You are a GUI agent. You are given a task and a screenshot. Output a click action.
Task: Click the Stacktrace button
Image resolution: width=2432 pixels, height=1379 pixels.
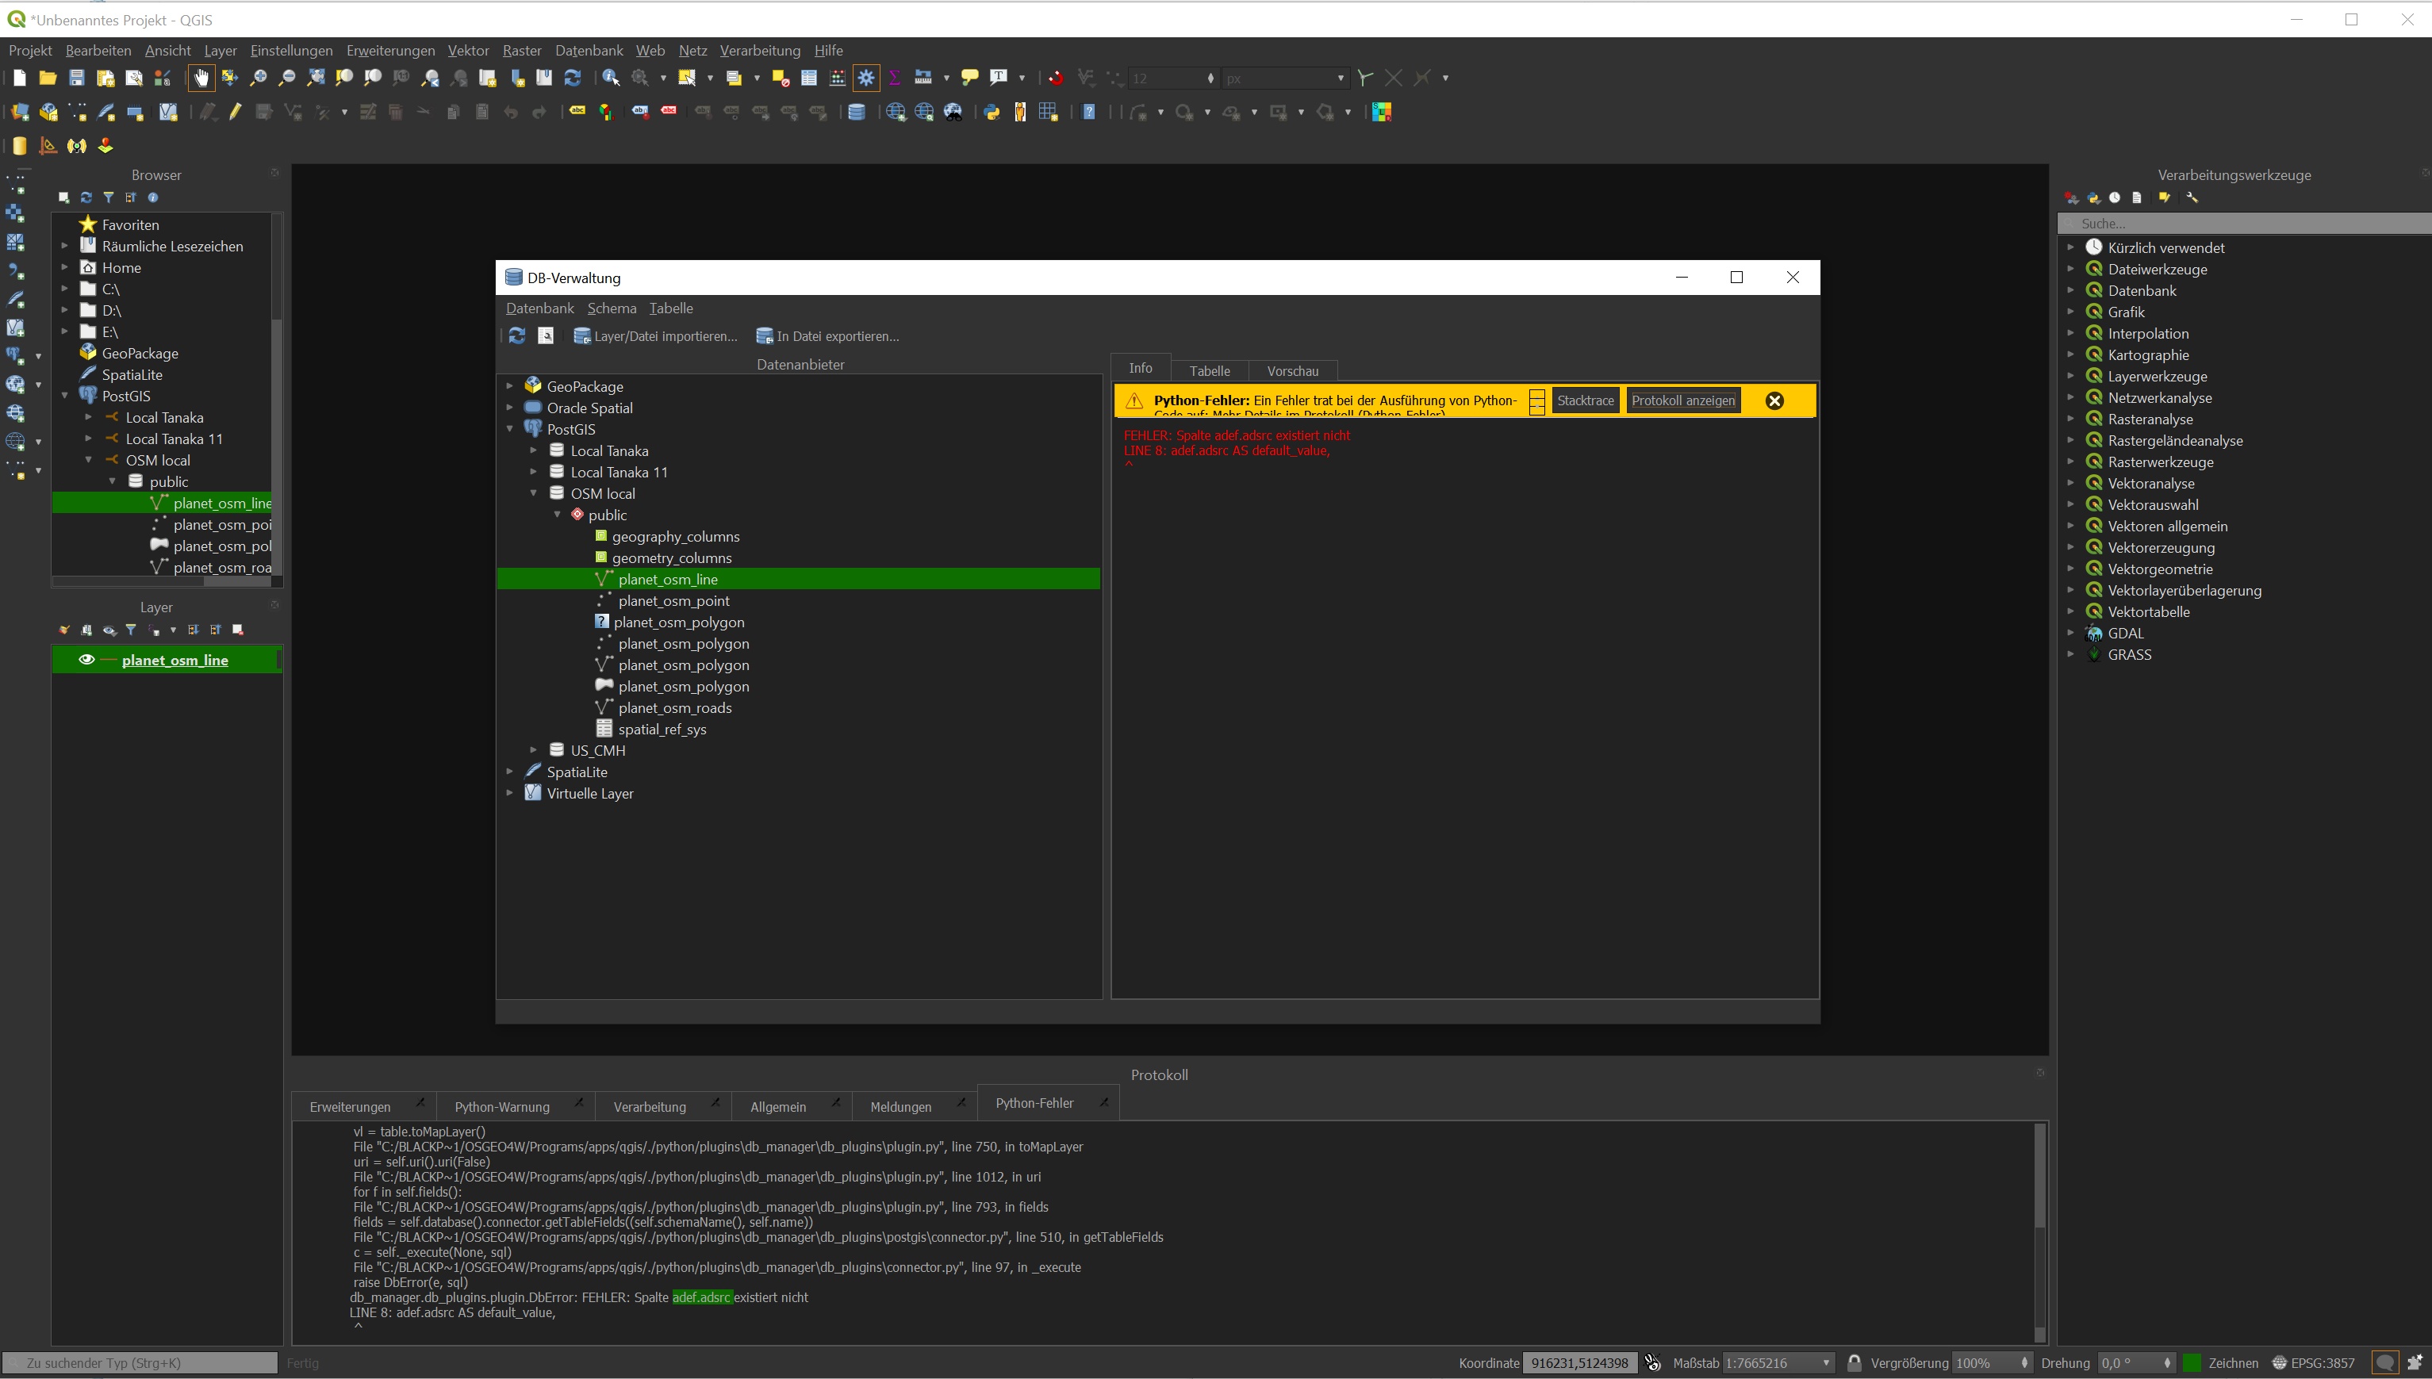point(1584,400)
